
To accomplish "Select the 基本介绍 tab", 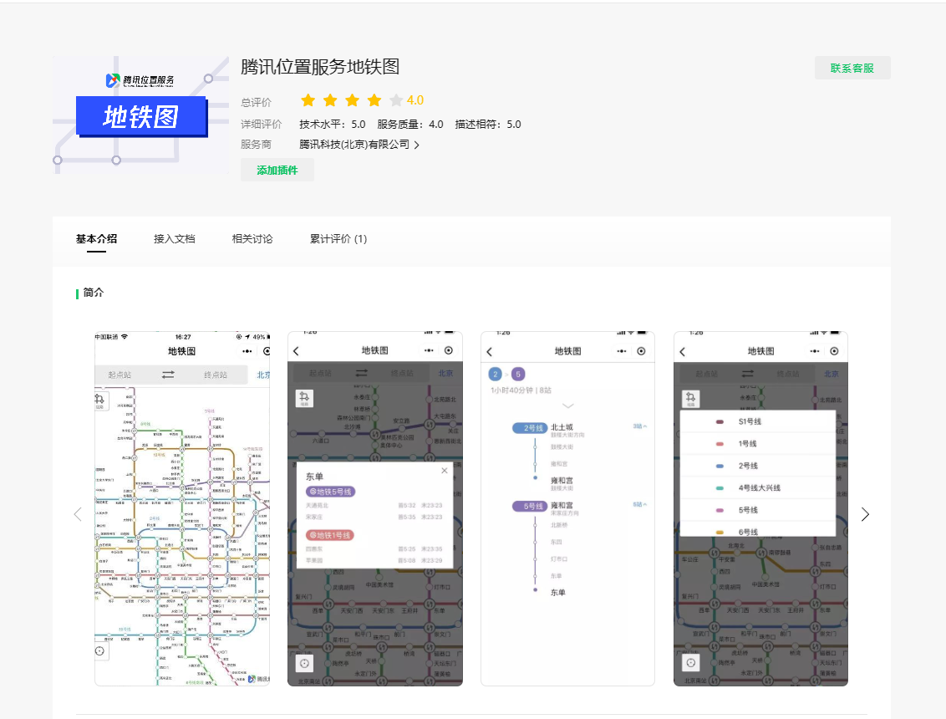I will (97, 239).
